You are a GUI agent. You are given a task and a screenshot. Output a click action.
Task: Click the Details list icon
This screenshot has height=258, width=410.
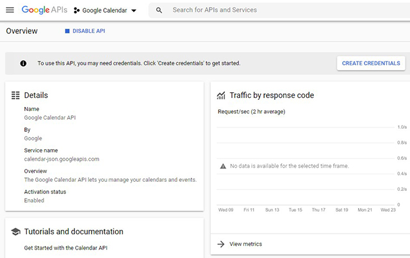click(x=15, y=95)
